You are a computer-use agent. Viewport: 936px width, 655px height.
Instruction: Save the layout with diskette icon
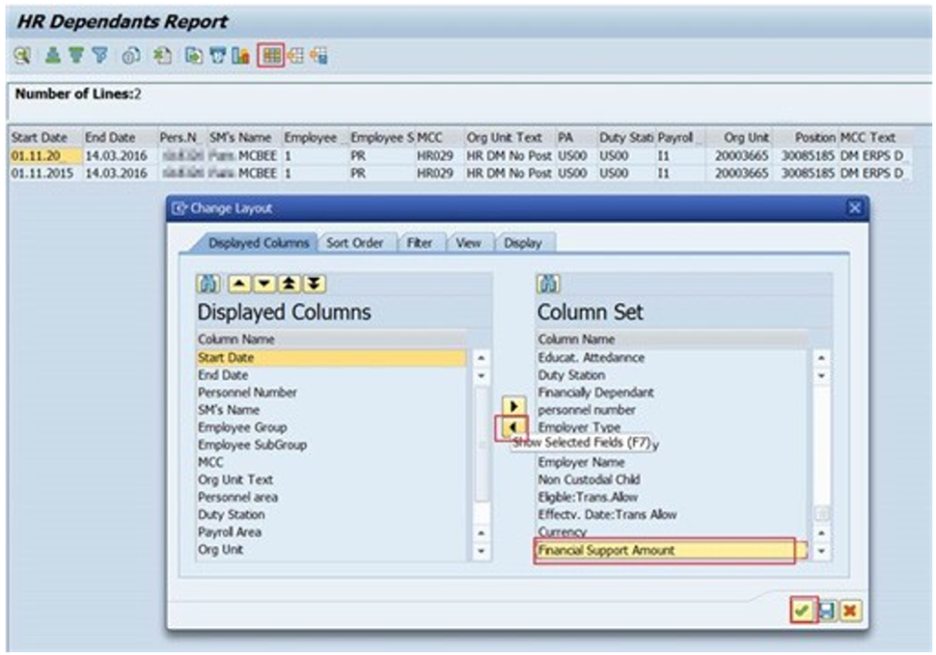click(x=826, y=610)
